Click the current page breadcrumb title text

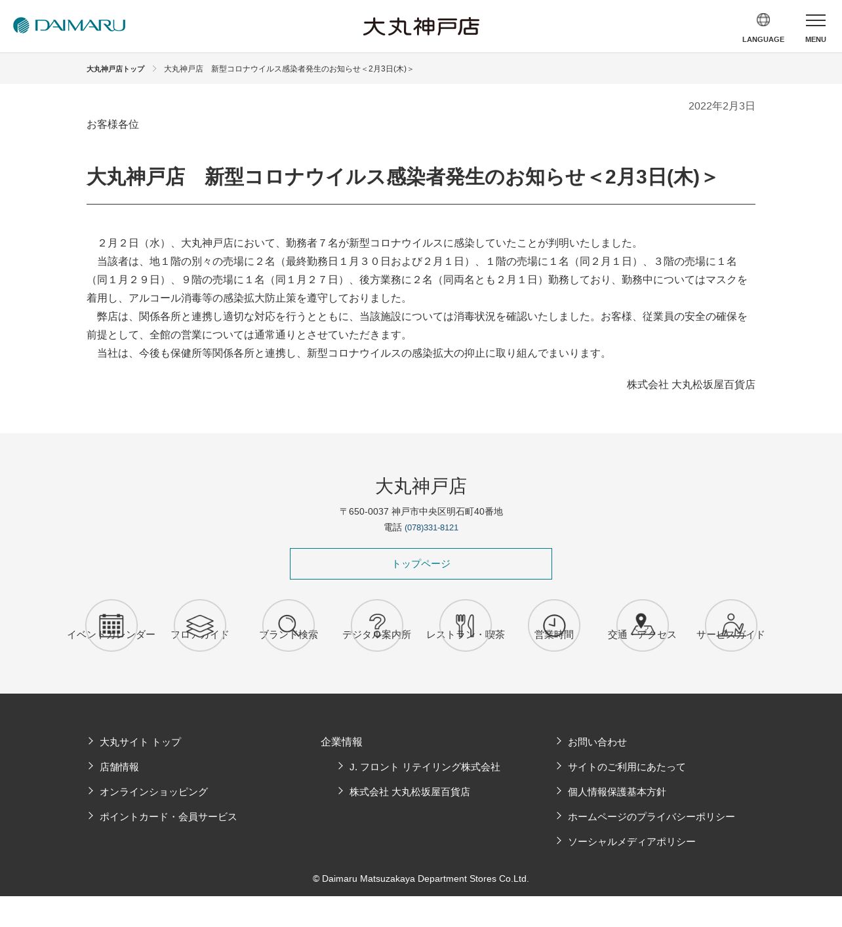coord(289,69)
